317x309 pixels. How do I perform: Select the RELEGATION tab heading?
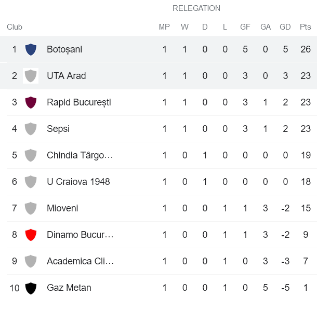tap(196, 8)
